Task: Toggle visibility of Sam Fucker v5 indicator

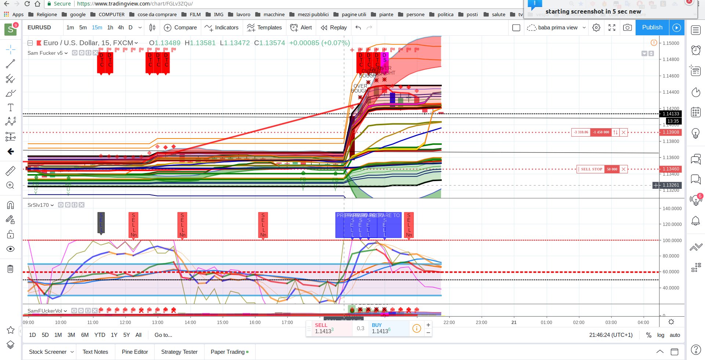Action: pos(75,53)
